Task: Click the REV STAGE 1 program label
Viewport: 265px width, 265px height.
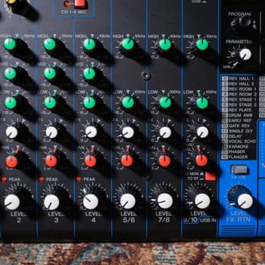Action: 242,99
